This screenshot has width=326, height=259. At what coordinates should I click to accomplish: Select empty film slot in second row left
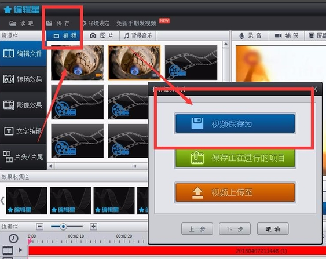[78, 102]
